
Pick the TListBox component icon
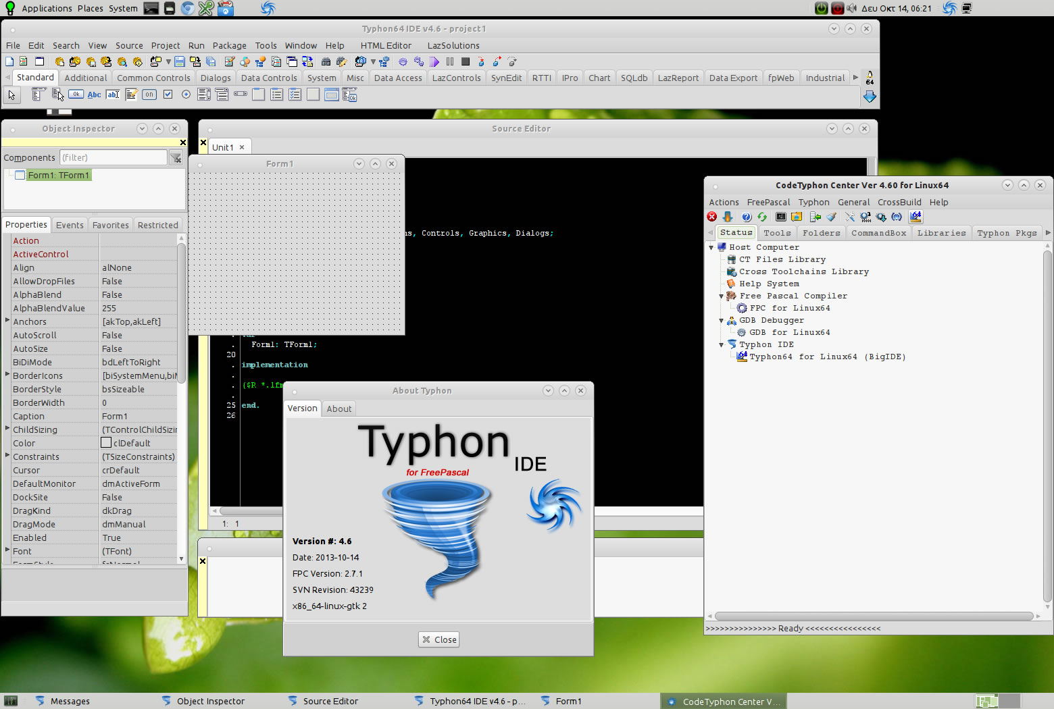pyautogui.click(x=204, y=95)
